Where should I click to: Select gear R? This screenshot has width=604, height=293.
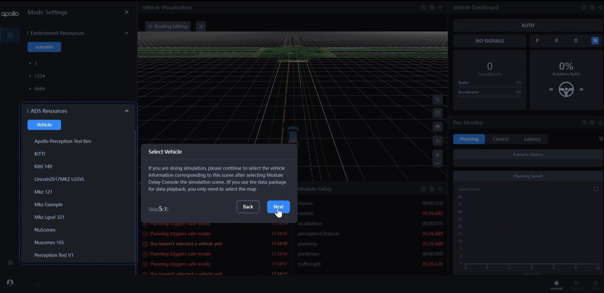click(557, 41)
